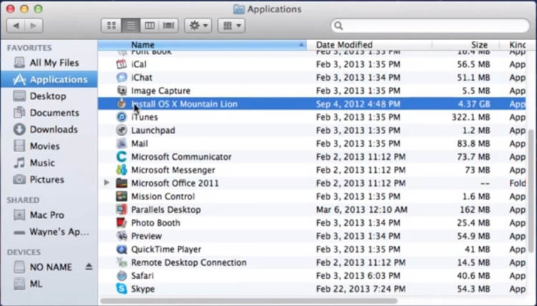Click the Finder search field
The image size is (537, 306).
pos(430,26)
